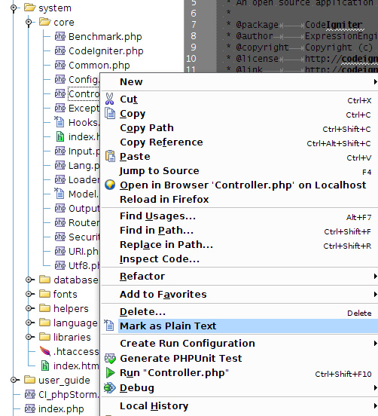Click the Common.php file icon

tap(60, 65)
